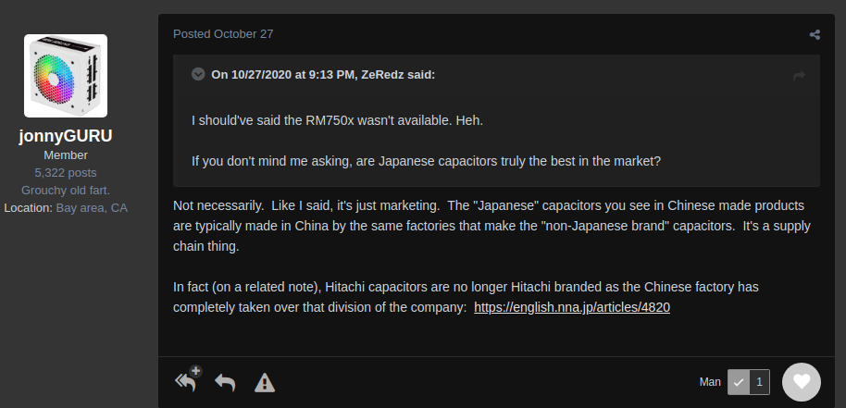Click the Member rank label
Image resolution: width=846 pixels, height=408 pixels.
66,155
